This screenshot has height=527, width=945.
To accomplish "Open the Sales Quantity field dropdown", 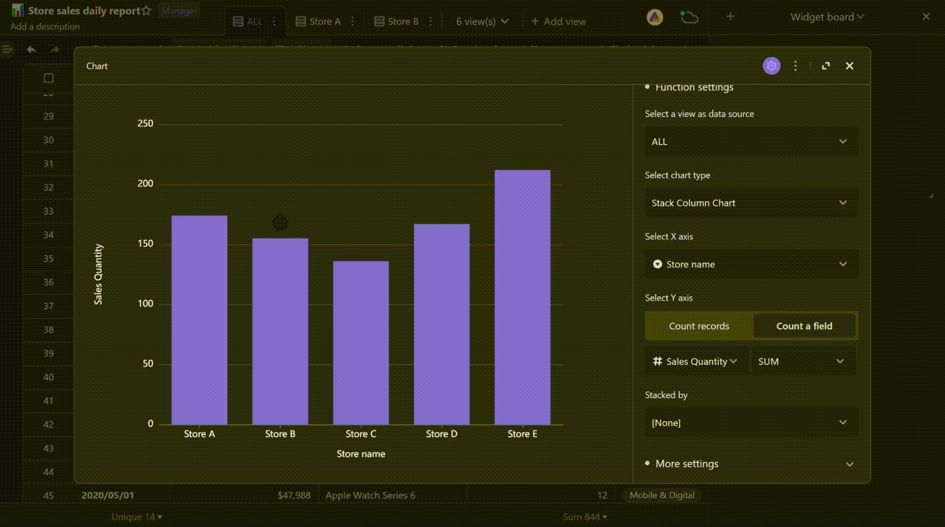I will click(x=696, y=361).
